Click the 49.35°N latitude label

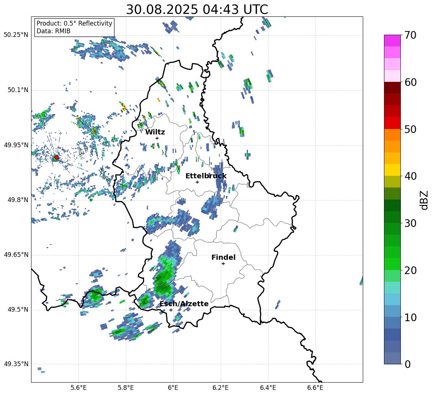16,364
